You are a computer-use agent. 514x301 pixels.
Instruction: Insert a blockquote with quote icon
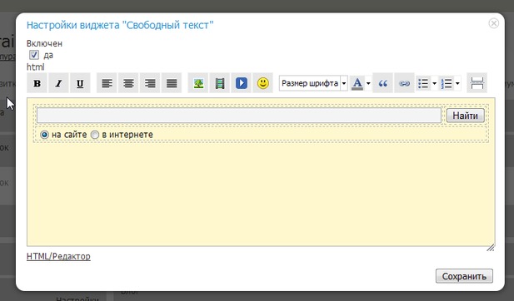383,83
